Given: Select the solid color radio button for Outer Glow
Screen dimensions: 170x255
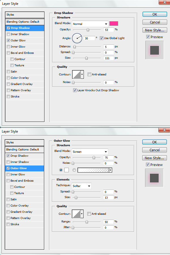Looking at the screenshot, I should click(61, 170).
